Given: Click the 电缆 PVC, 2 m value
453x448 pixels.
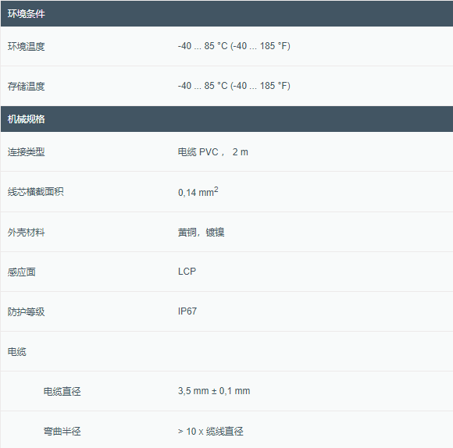Looking at the screenshot, I should click(x=213, y=152).
